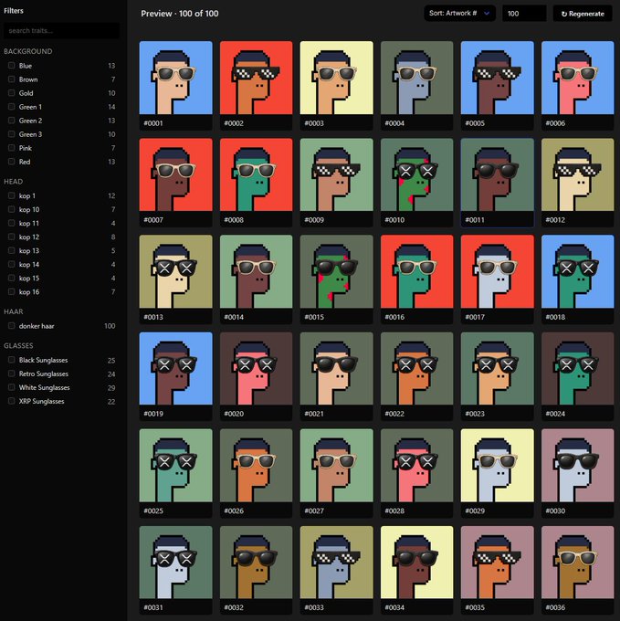Viewport: 620px width, 621px height.
Task: Open artwork #0019 preview
Action: pyautogui.click(x=176, y=369)
